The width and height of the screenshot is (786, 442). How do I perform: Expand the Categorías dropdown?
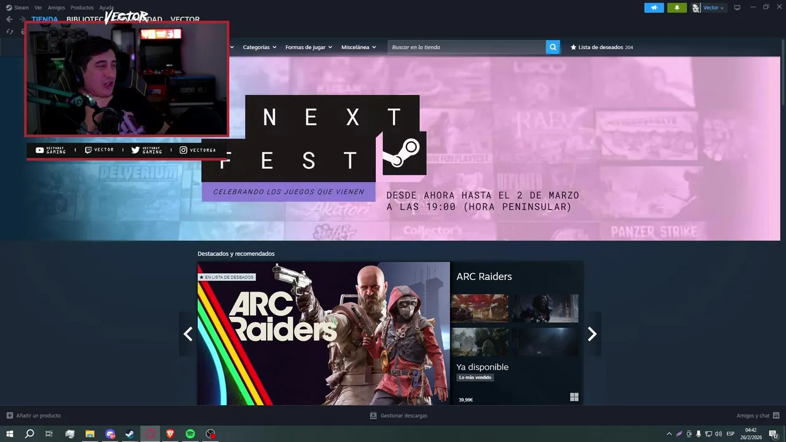tap(259, 47)
